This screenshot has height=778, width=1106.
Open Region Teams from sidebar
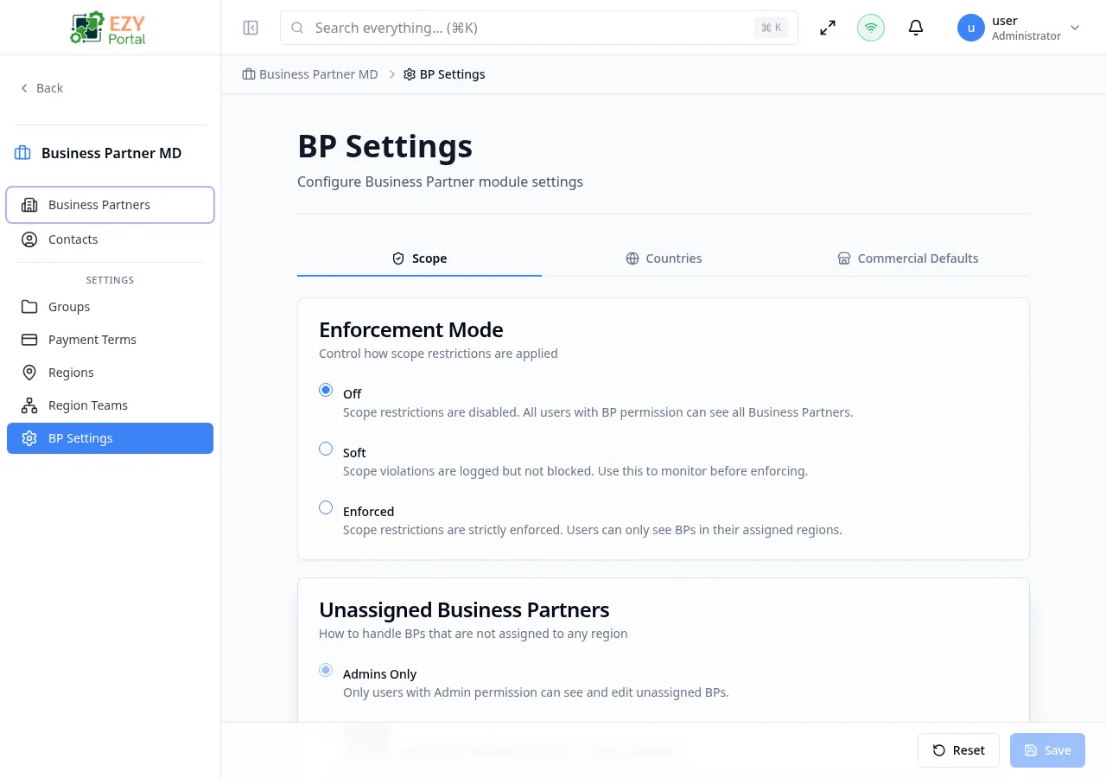coord(87,405)
